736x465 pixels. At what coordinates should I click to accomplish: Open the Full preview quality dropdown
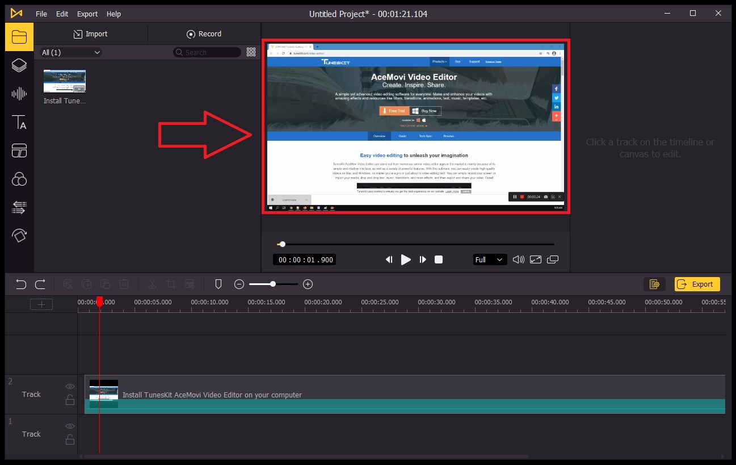pyautogui.click(x=489, y=259)
